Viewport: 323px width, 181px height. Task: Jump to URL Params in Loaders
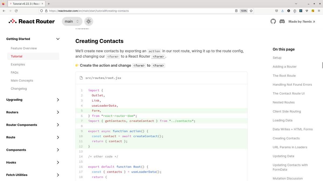(290, 147)
